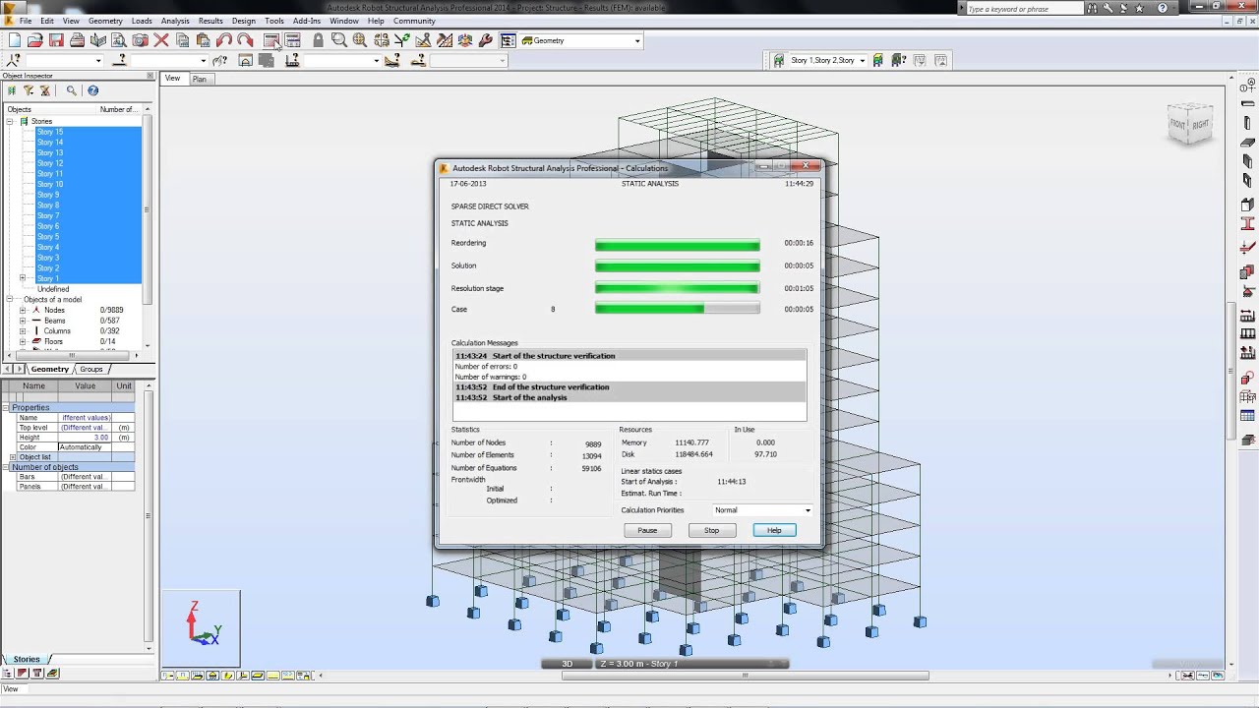Click the screen capture camera icon

point(141,40)
